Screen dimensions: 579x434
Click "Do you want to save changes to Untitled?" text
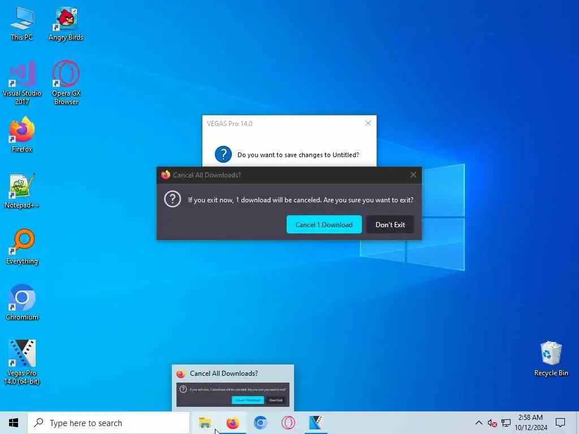coord(298,155)
